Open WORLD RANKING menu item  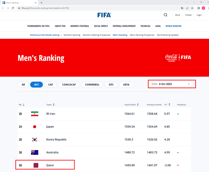click(173, 26)
